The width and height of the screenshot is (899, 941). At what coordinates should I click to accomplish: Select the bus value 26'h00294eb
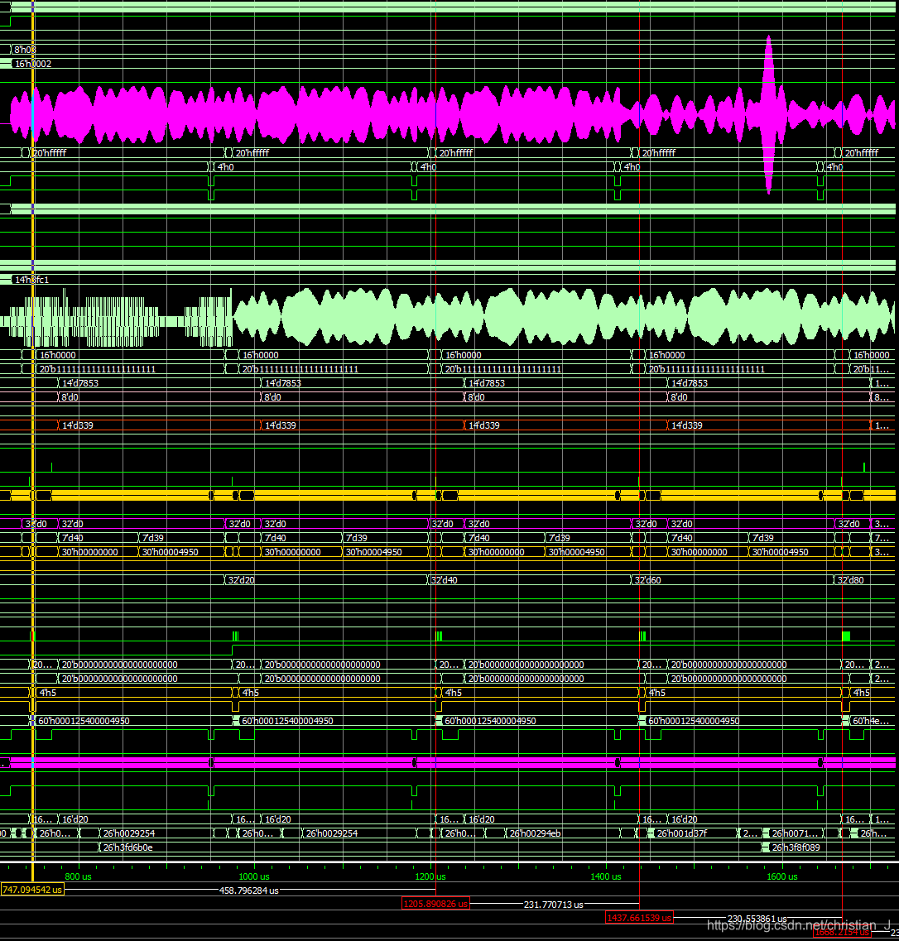click(536, 833)
